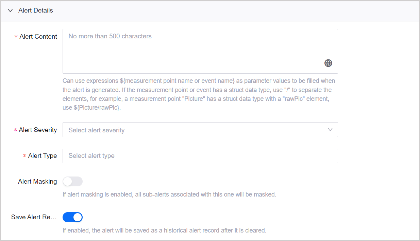
Task: Collapse the Alert Details section chevron
Action: pyautogui.click(x=10, y=11)
